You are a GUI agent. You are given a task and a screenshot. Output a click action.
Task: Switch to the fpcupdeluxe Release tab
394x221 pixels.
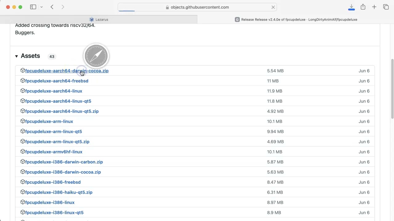295,19
